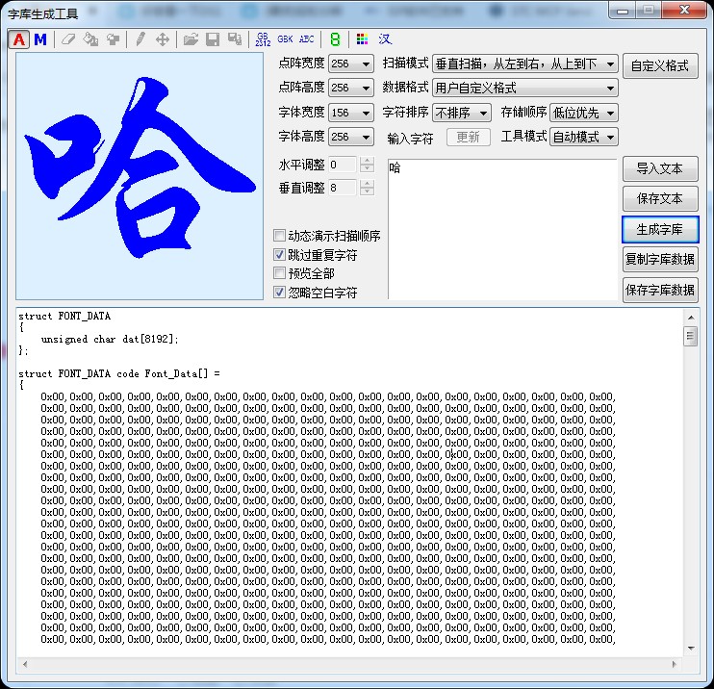Image resolution: width=714 pixels, height=689 pixels.
Task: Click 导入文本 button
Action: click(x=660, y=169)
